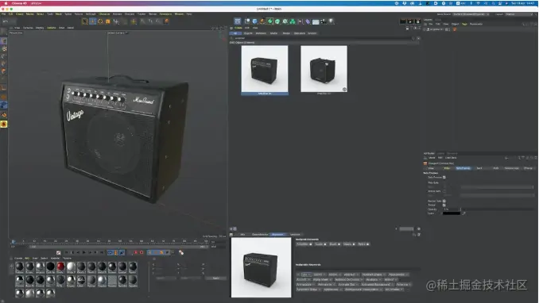Open the File menu
Screen dimensions: 539x303
coord(3,14)
